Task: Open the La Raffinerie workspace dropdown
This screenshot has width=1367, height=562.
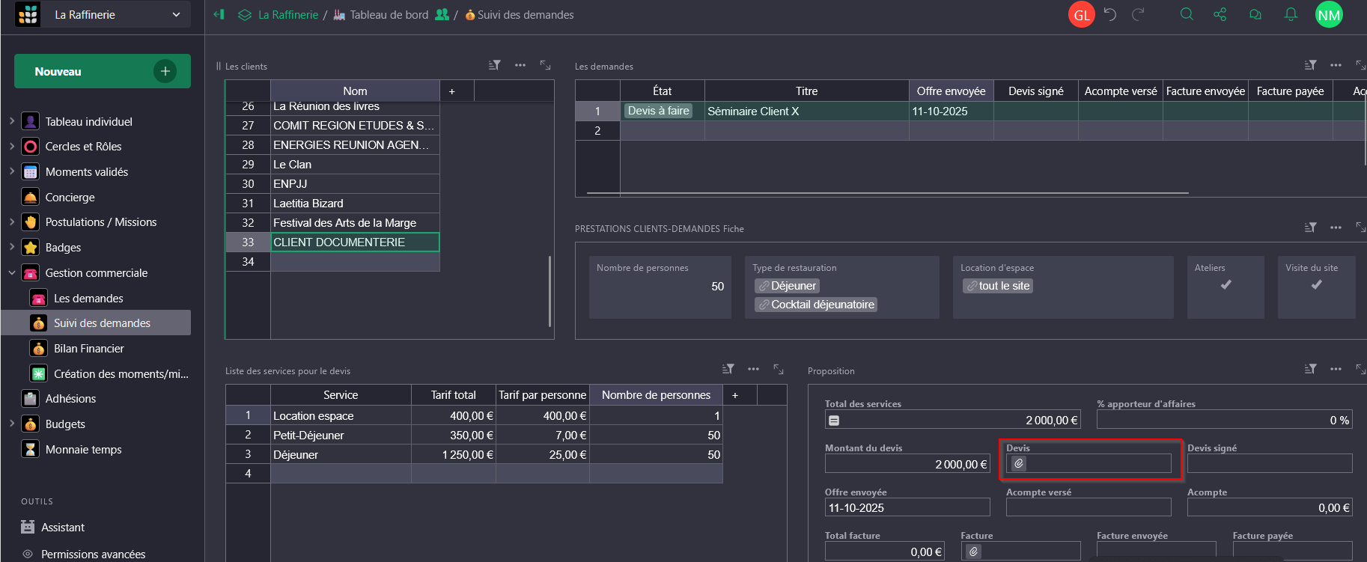Action: click(177, 14)
